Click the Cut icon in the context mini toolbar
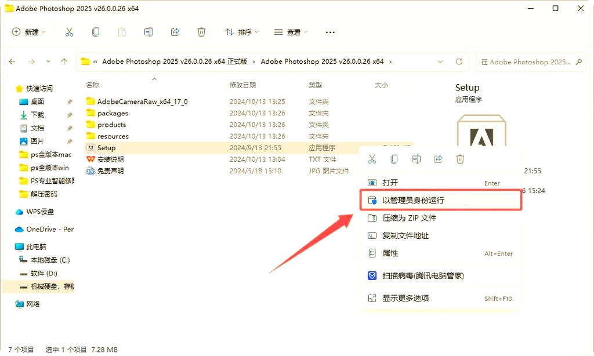Image resolution: width=594 pixels, height=356 pixels. [x=371, y=158]
